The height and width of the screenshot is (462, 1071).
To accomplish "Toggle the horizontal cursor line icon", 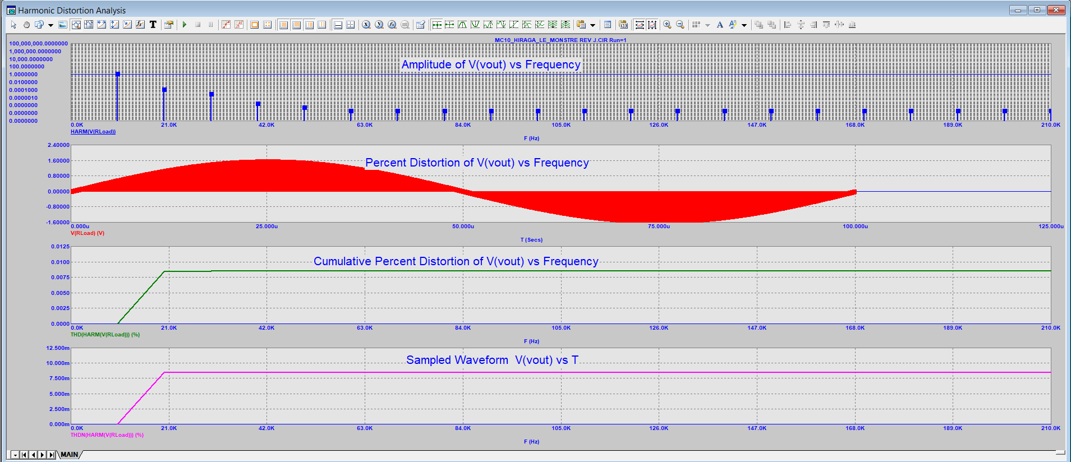I will coord(338,25).
